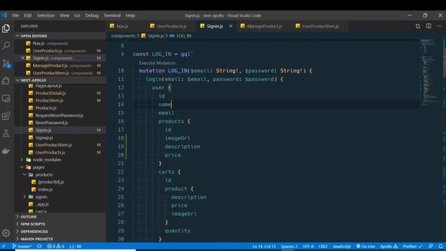
Task: Close Signin.js in Open Editors list
Action: [23, 58]
